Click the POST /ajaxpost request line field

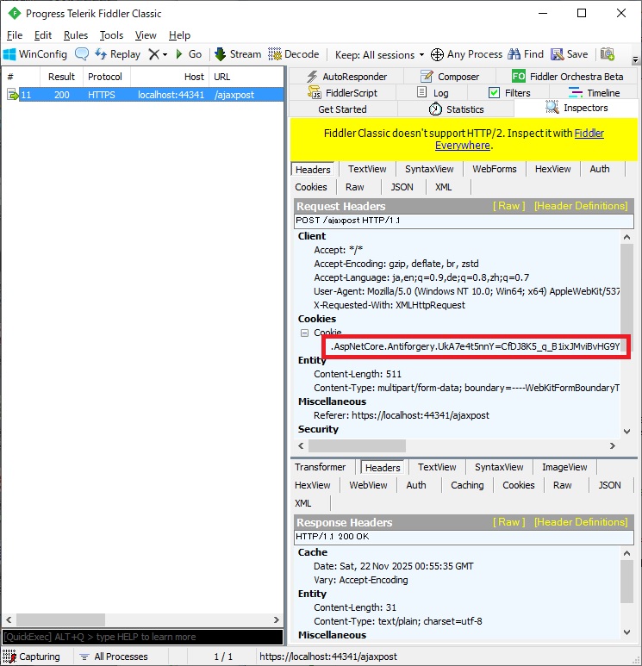pos(464,221)
